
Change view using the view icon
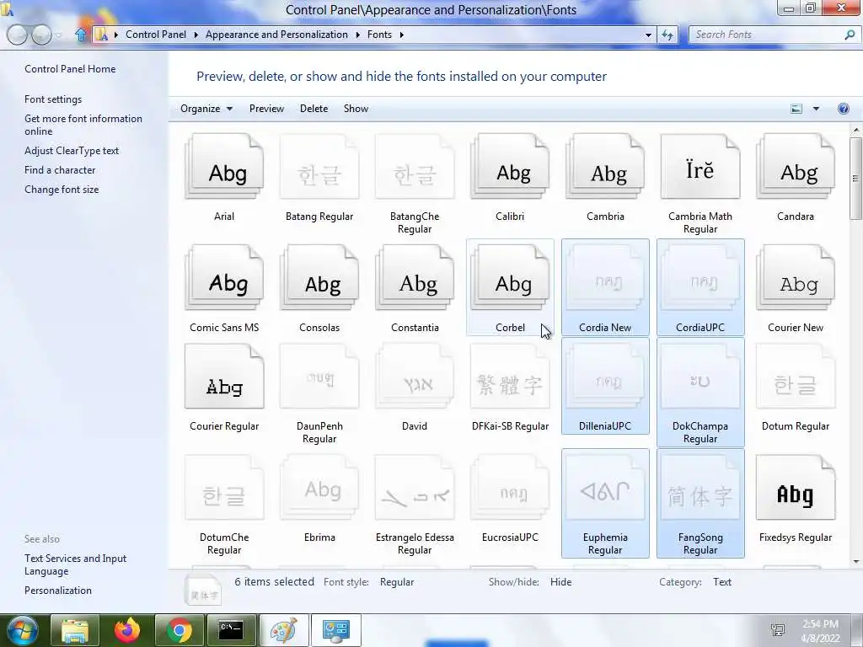(x=796, y=109)
